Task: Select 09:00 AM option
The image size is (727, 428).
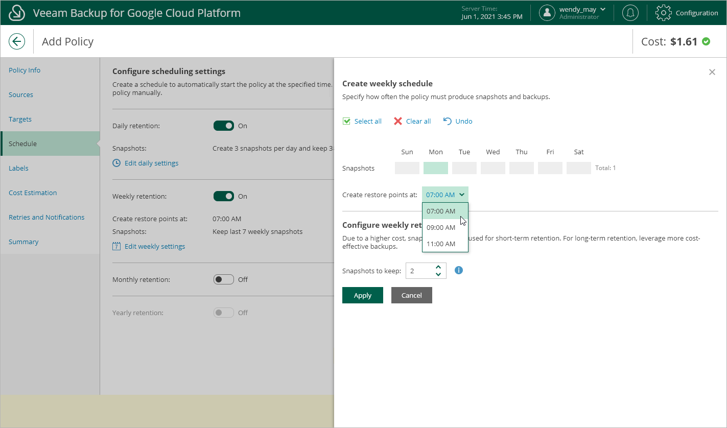Action: pyautogui.click(x=445, y=227)
